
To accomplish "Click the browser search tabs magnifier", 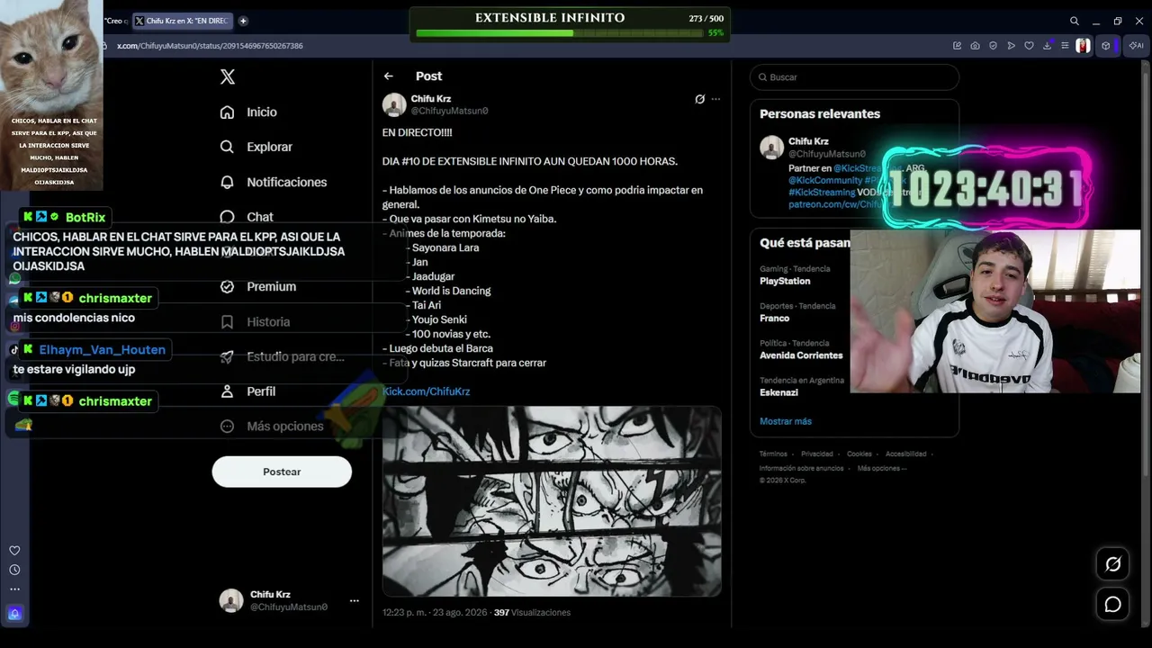I will click(x=1075, y=21).
